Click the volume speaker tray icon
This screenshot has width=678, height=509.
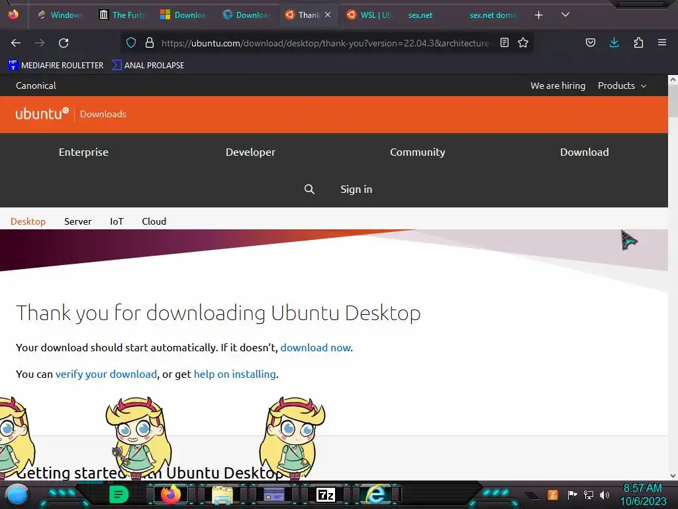click(x=605, y=494)
